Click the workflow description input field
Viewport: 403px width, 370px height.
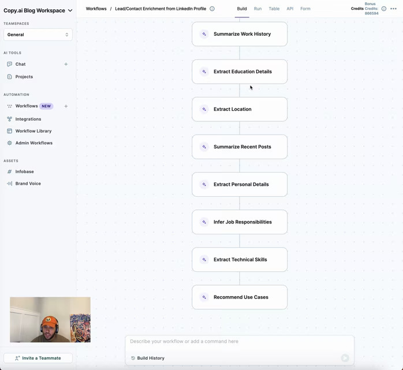[x=240, y=342]
